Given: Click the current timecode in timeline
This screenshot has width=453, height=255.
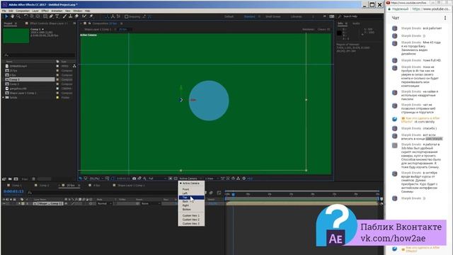Looking at the screenshot, I should click(13, 191).
